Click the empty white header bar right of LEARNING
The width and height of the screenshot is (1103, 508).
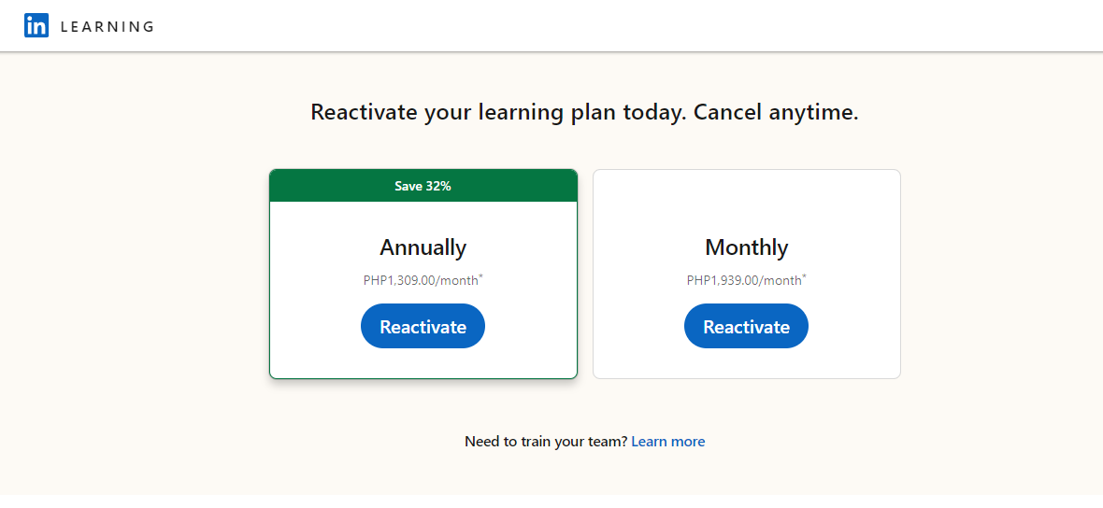608,26
